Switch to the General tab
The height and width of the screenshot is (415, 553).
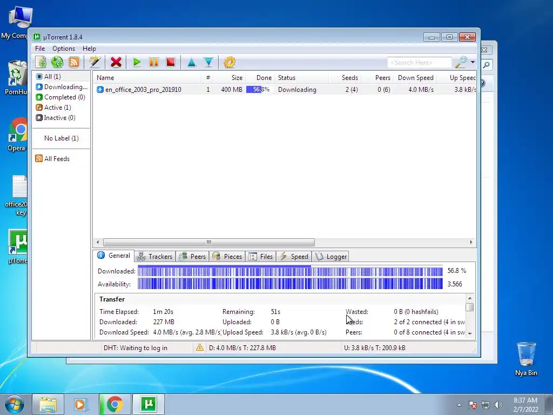pos(114,256)
